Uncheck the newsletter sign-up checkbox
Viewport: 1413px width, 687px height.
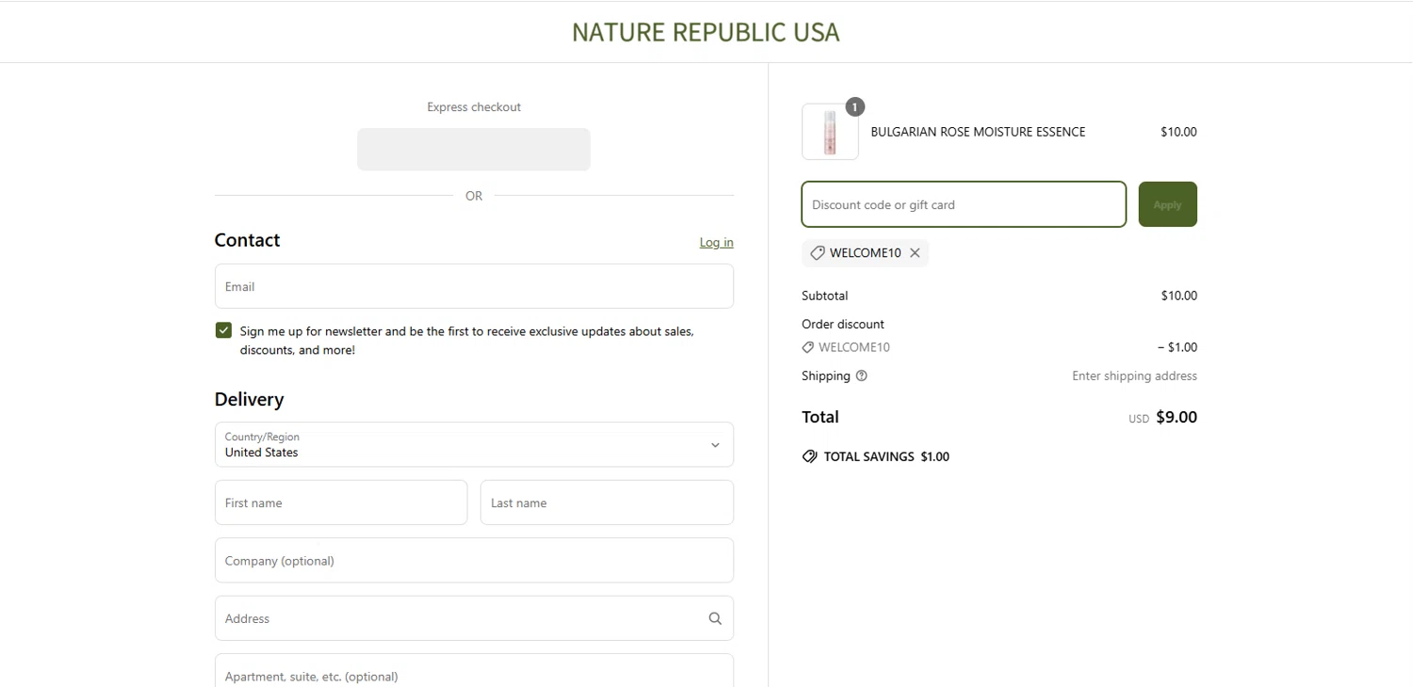click(x=223, y=330)
